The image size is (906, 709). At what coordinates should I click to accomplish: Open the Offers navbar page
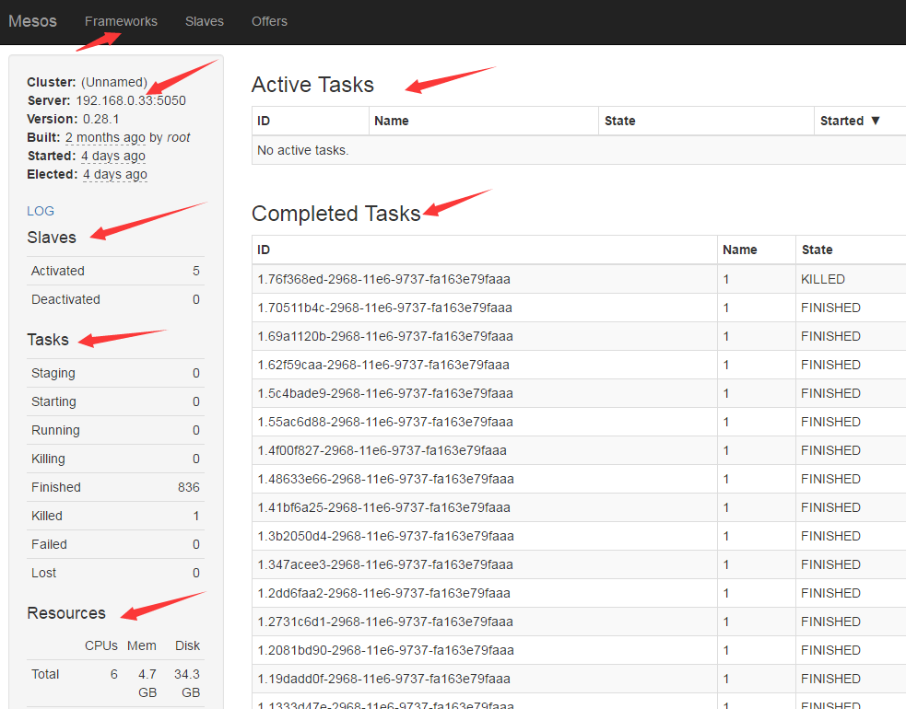coord(269,21)
